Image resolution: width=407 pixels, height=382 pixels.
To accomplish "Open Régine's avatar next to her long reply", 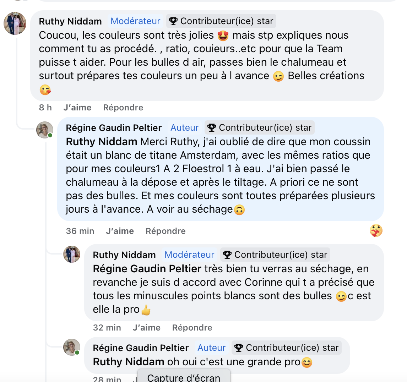I will (x=45, y=130).
